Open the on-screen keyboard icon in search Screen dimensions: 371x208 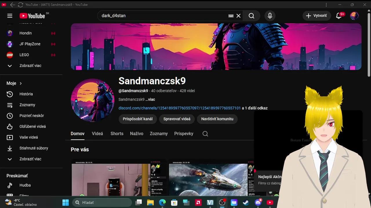tap(231, 16)
